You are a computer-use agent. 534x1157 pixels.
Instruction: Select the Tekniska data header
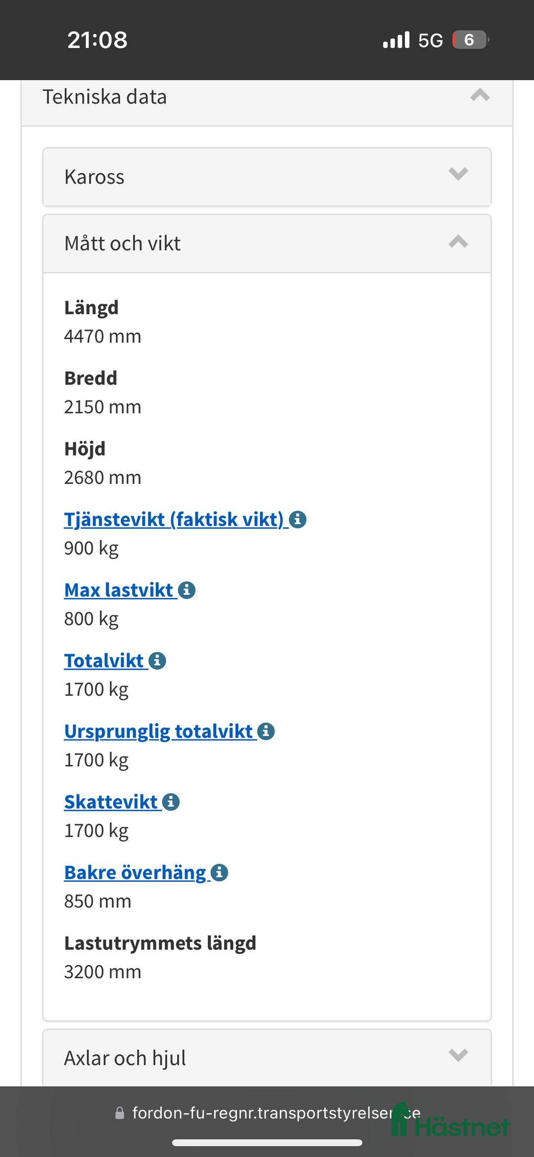[105, 96]
